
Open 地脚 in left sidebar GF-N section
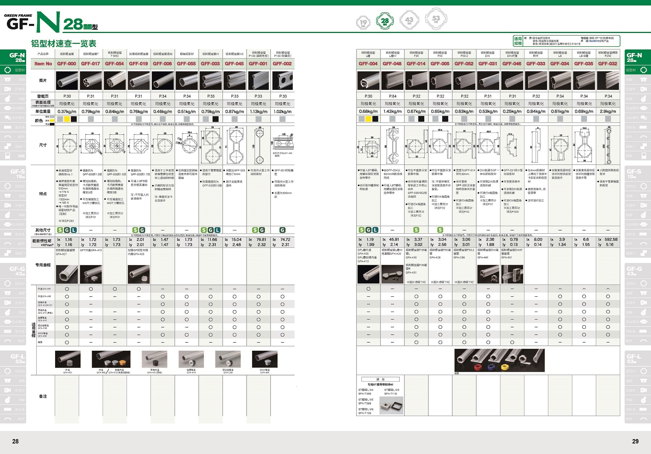tap(13, 99)
